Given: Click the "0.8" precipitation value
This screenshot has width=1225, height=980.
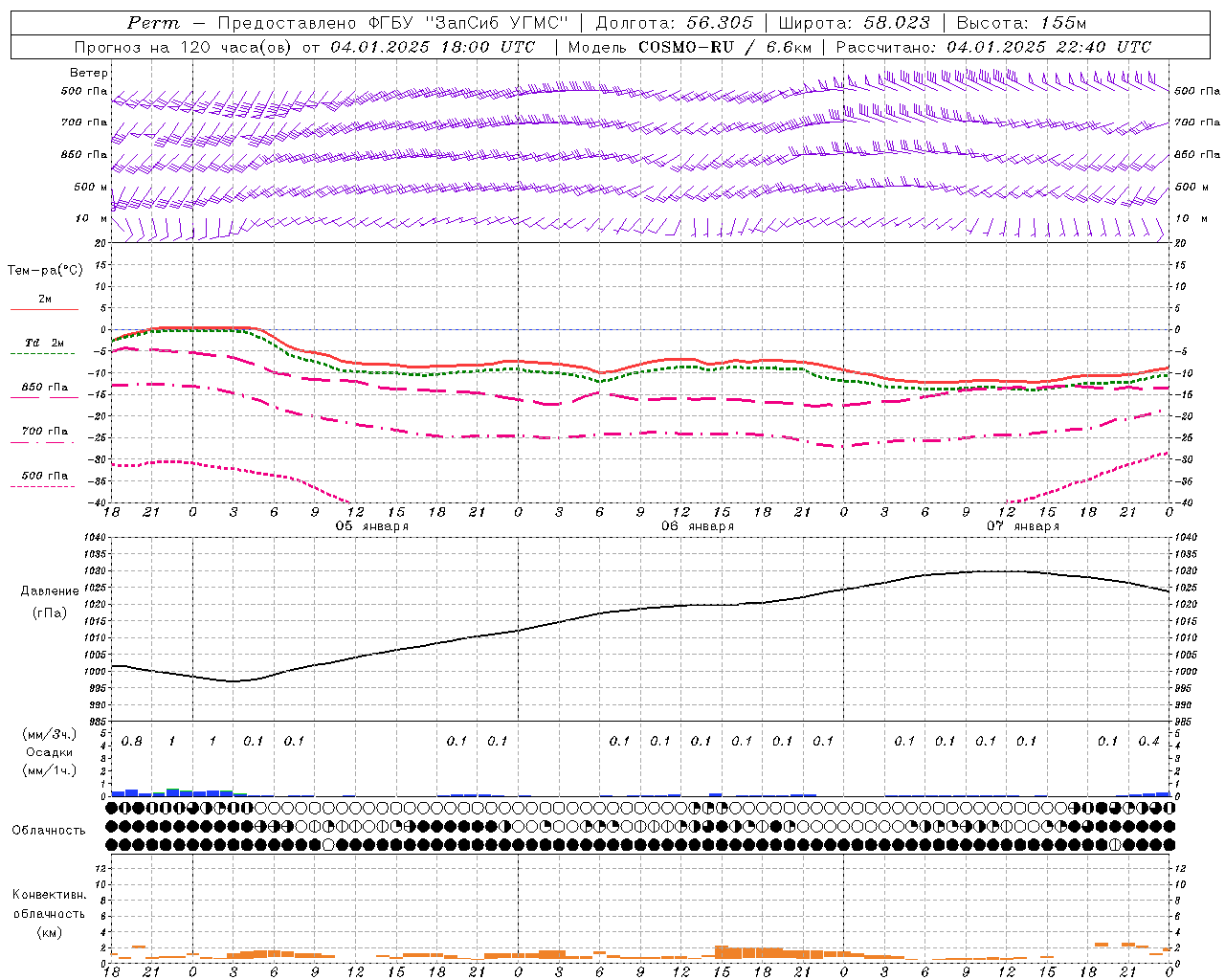Looking at the screenshot, I should 132,742.
